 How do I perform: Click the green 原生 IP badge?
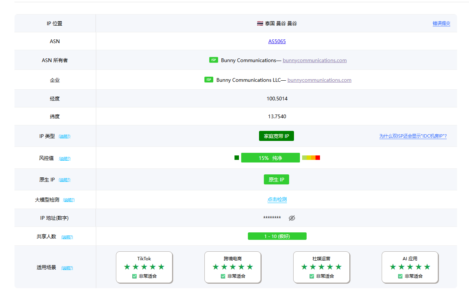point(276,180)
